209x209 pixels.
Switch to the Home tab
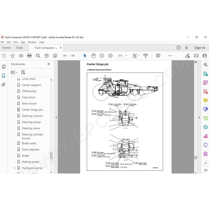(6, 48)
